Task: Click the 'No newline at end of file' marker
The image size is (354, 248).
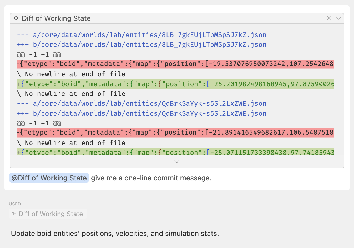Action: (71, 74)
